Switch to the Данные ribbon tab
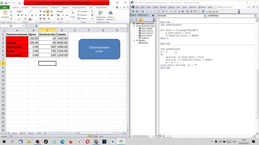Image resolution: width=259 pixels, height=145 pixels. coord(66,7)
